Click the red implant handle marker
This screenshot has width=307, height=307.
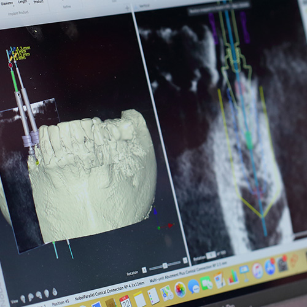[x=10, y=65]
